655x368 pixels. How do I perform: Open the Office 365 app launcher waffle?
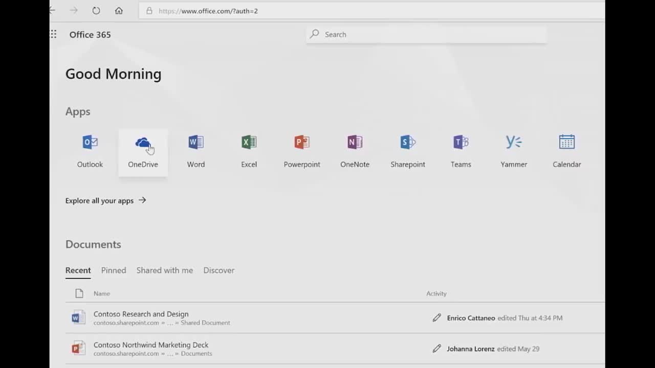(53, 34)
